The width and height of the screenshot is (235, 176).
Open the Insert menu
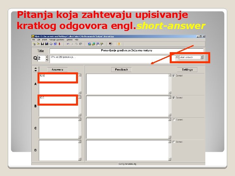point(44,40)
